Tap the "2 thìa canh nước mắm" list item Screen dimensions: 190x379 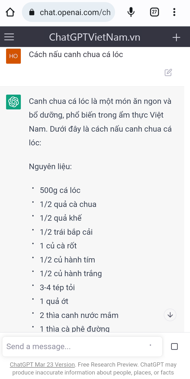click(x=79, y=315)
